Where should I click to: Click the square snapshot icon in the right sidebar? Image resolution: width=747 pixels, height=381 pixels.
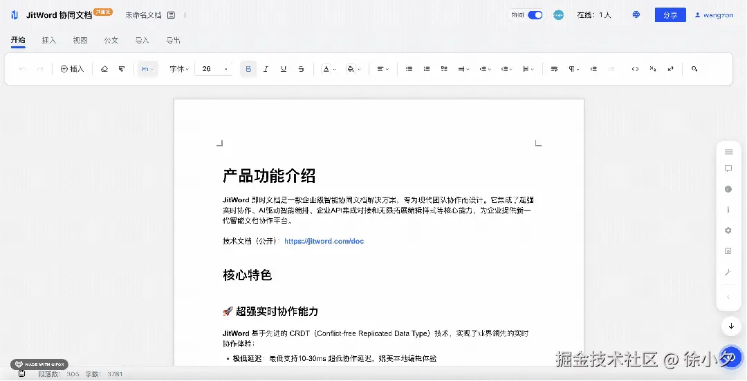(x=728, y=251)
